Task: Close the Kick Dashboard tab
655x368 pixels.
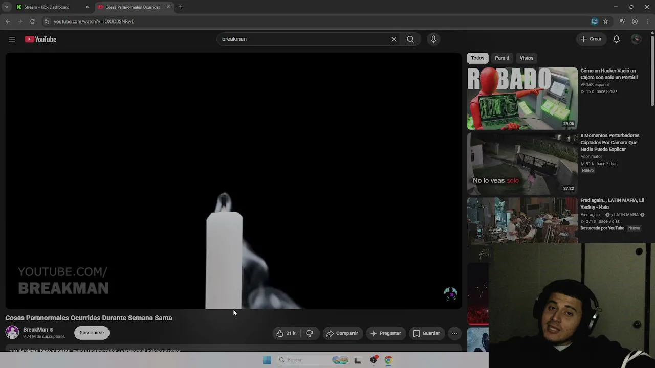Action: (87, 7)
